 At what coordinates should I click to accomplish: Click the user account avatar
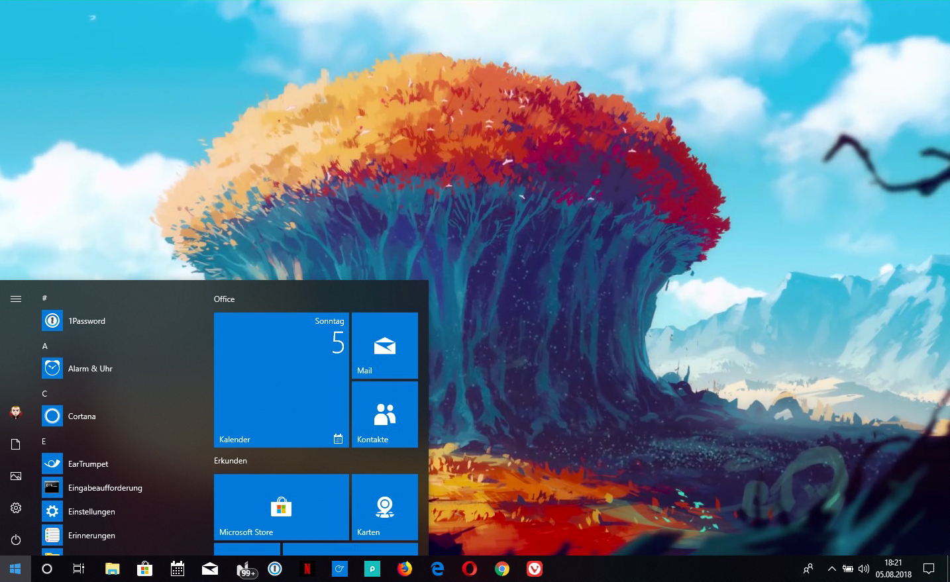tap(16, 412)
